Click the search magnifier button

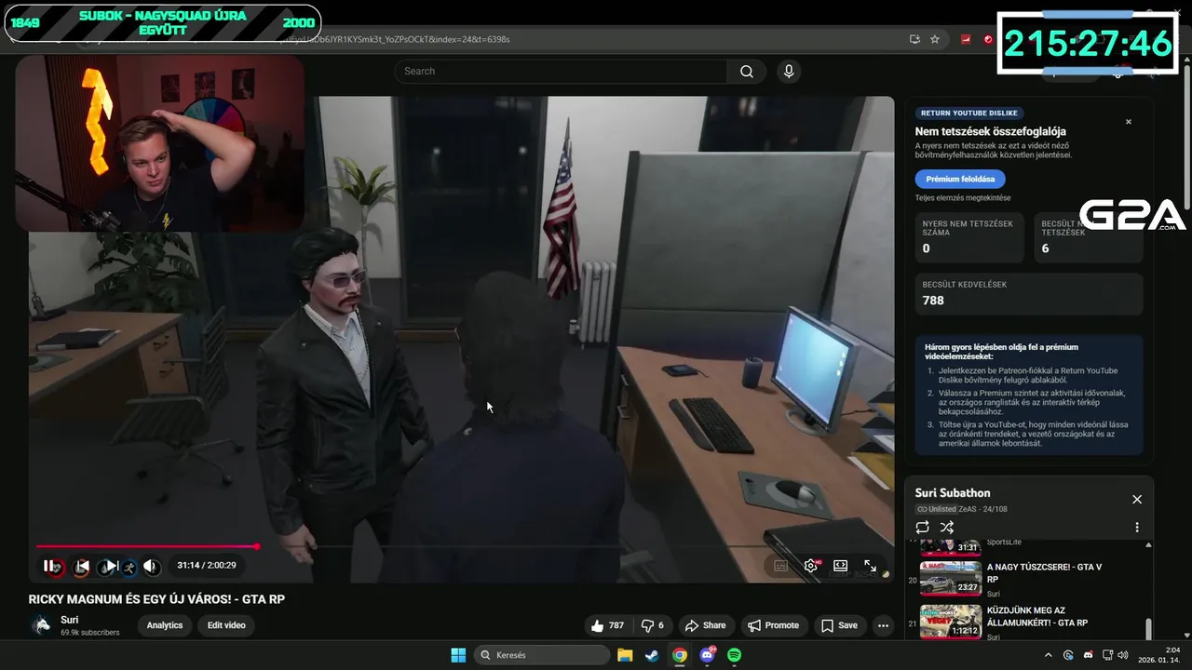[747, 72]
